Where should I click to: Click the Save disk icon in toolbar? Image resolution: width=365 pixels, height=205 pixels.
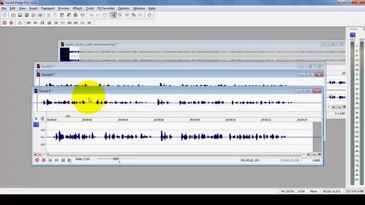pyautogui.click(x=20, y=15)
